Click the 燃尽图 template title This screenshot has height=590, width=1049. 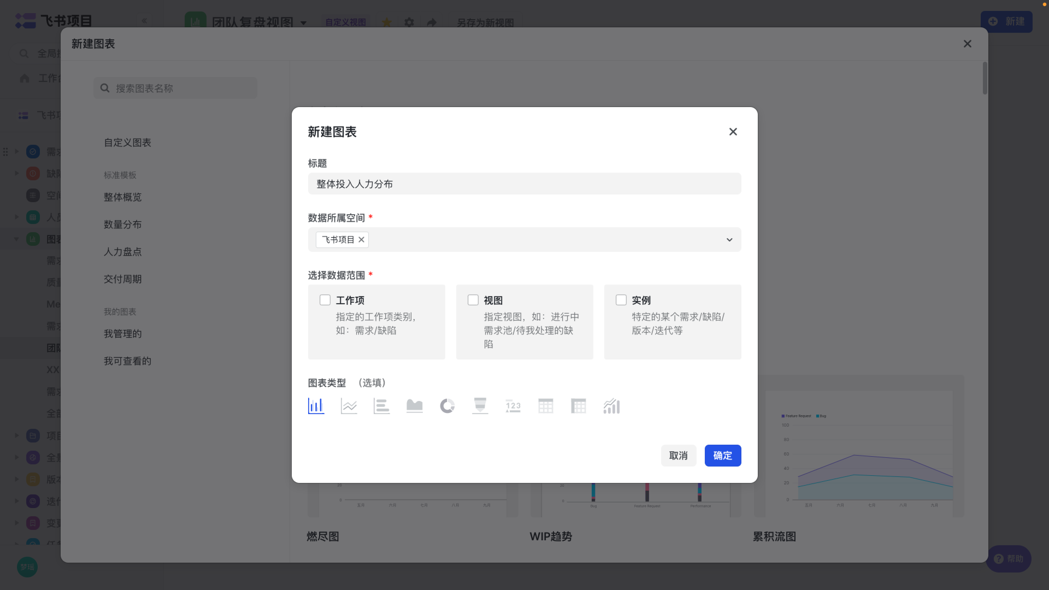(x=323, y=537)
